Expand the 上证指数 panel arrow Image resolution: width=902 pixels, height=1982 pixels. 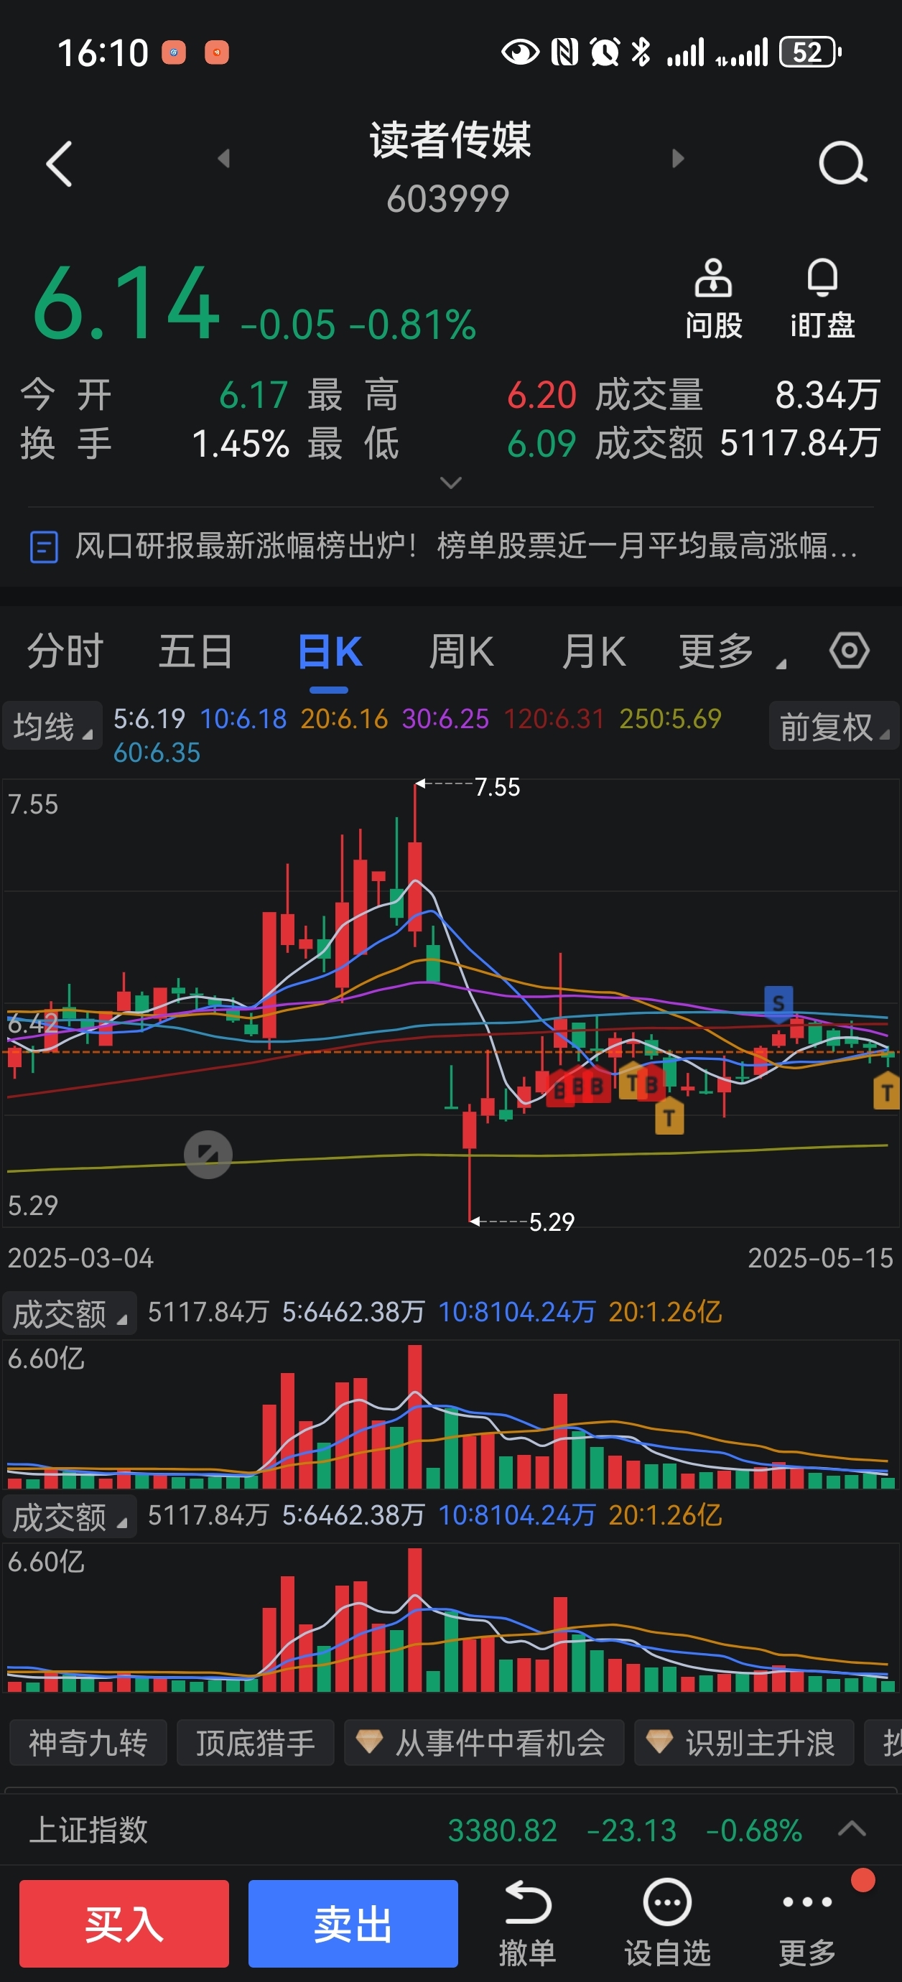(851, 1829)
